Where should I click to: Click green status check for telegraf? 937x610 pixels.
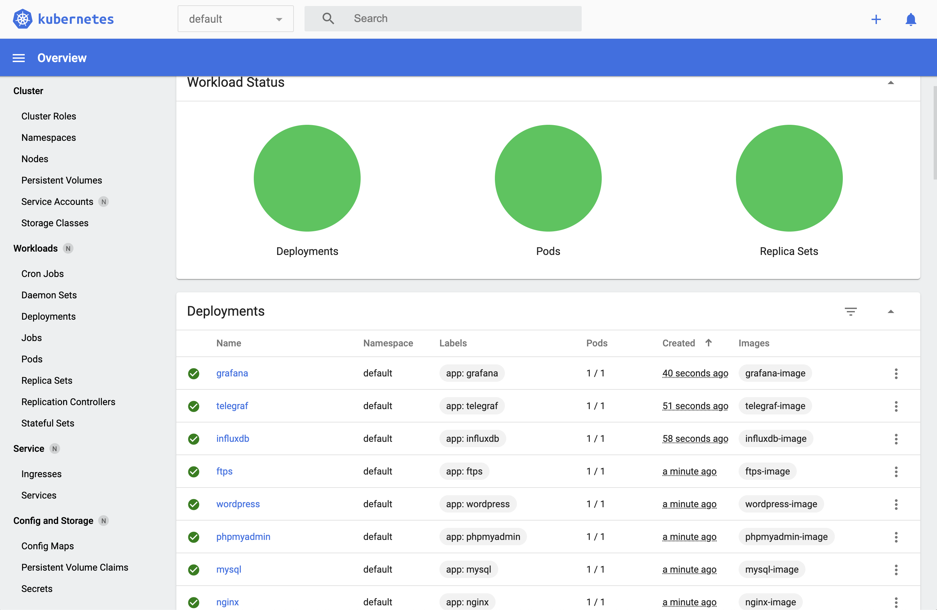tap(193, 406)
